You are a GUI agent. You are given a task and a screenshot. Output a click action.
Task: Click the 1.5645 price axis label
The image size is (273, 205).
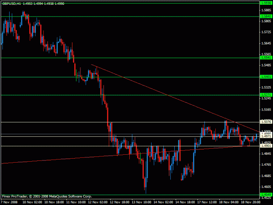pyautogui.click(x=266, y=43)
